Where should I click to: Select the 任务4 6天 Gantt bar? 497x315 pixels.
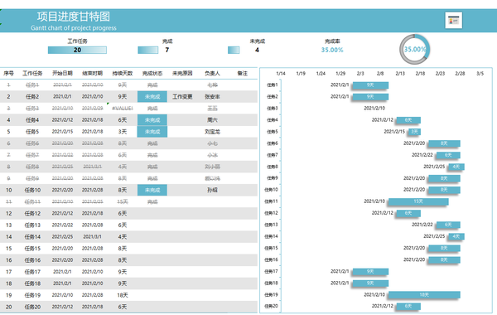(x=408, y=120)
